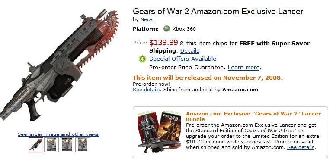This screenshot has width=333, height=165.
Task: Click See details link beside Ships from
Action: [146, 90]
